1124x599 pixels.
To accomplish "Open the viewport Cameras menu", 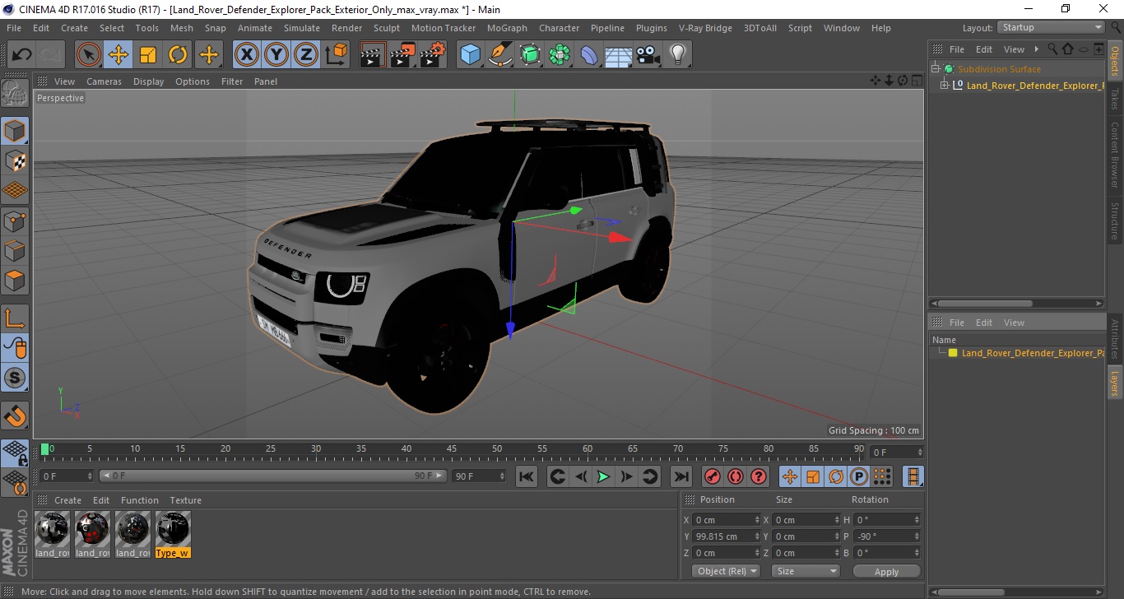I will [x=104, y=81].
